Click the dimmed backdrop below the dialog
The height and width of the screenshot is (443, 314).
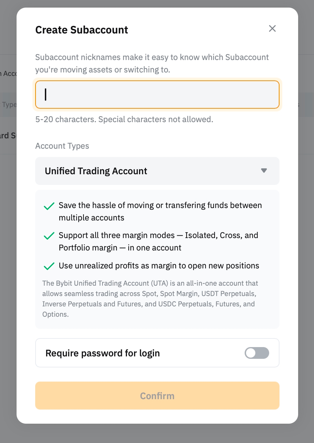[157, 434]
